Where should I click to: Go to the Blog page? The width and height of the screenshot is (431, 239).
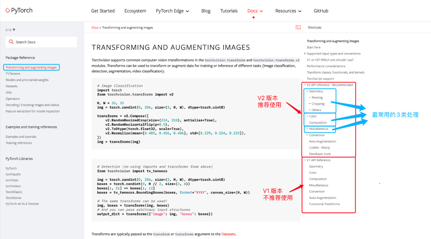click(206, 11)
